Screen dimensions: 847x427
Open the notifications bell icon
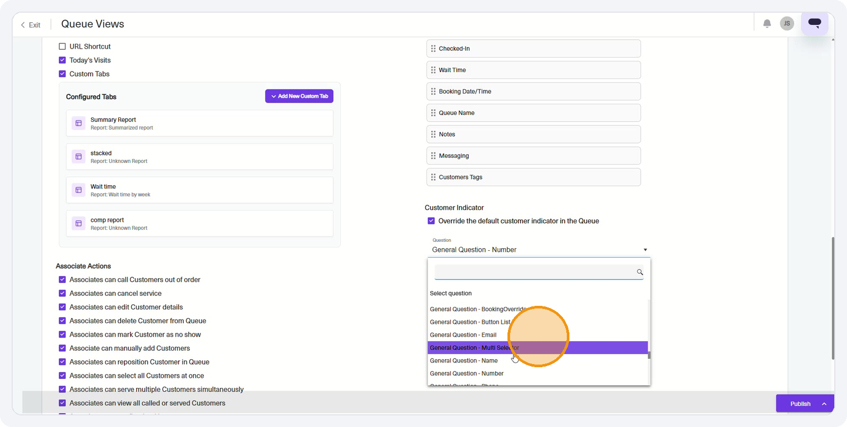[767, 24]
